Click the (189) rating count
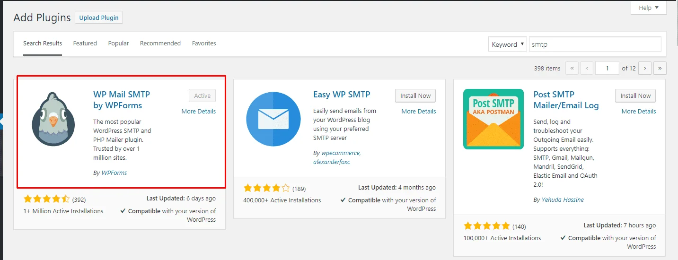 pos(299,189)
